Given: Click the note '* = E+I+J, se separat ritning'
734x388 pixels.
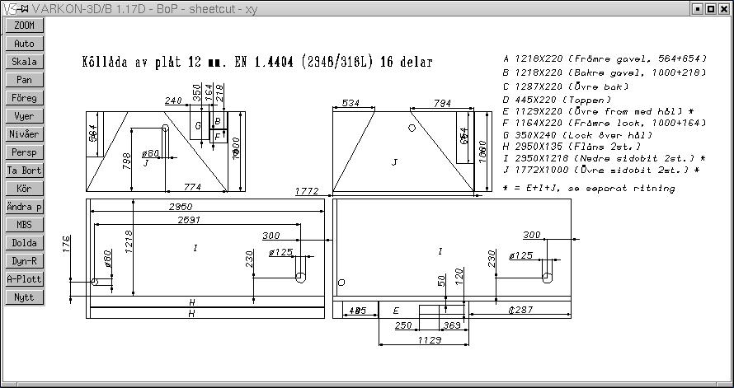Looking at the screenshot, I should click(589, 189).
